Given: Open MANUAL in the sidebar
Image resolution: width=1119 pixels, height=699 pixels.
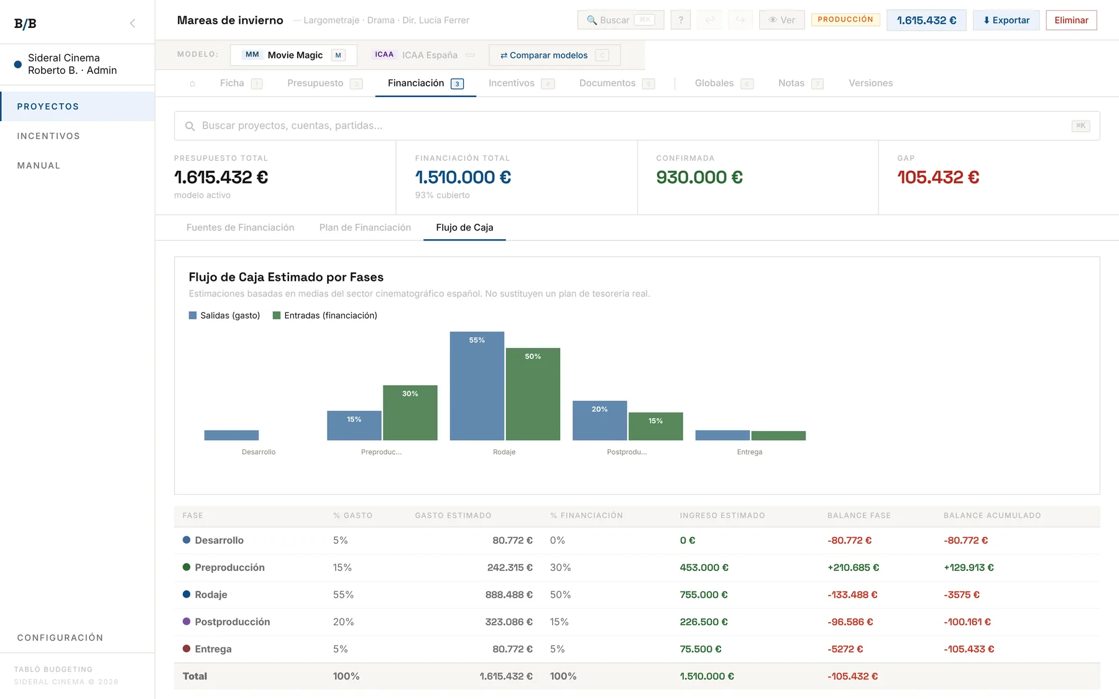Looking at the screenshot, I should click(x=78, y=165).
